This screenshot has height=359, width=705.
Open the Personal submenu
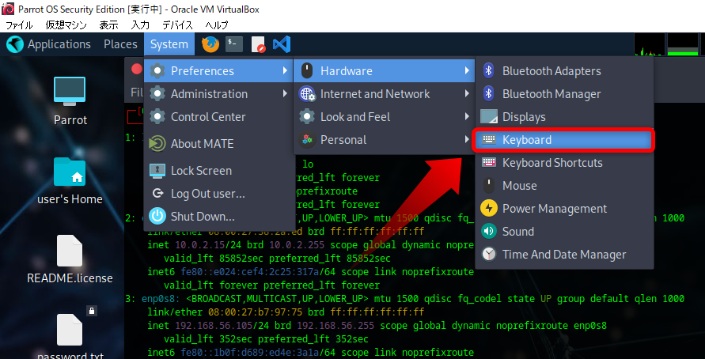(384, 139)
